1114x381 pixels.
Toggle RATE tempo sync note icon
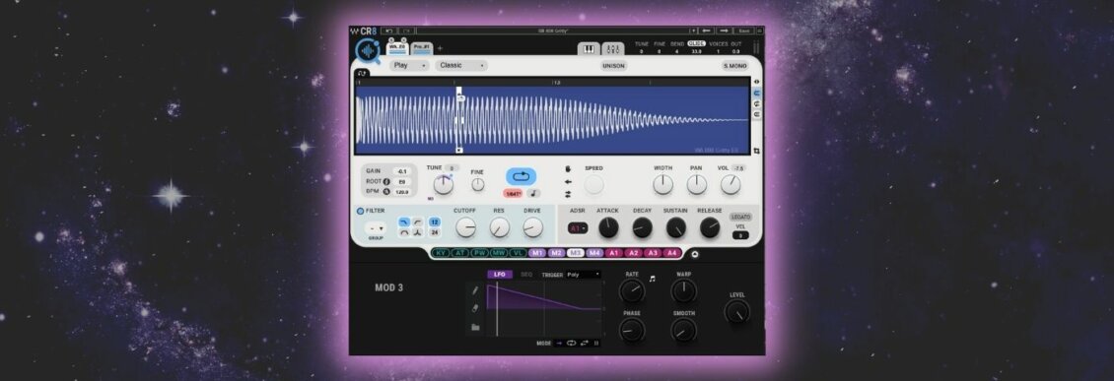[x=652, y=279]
